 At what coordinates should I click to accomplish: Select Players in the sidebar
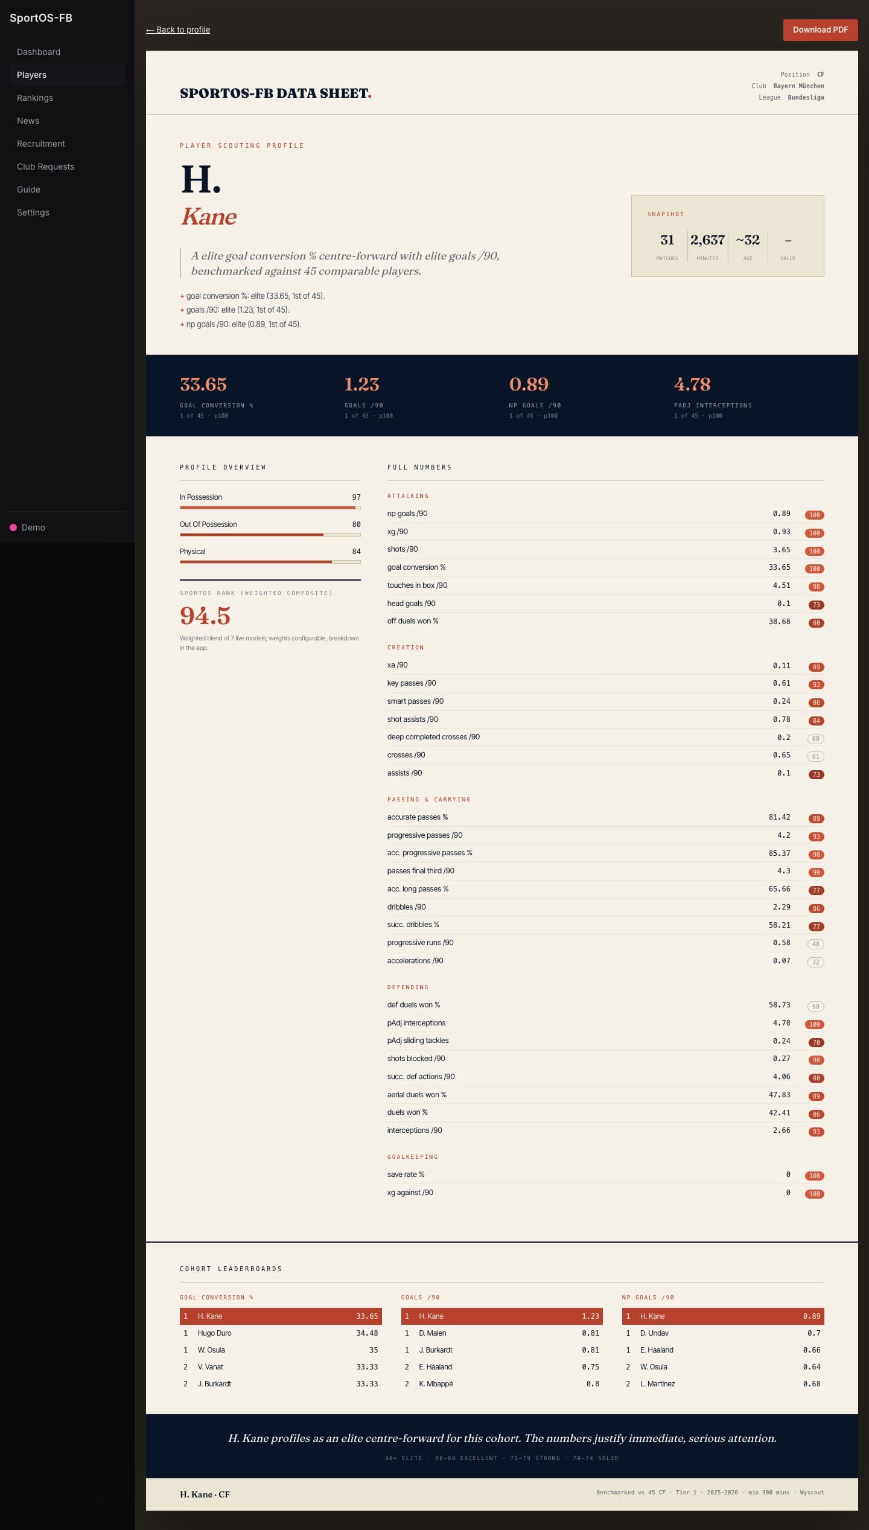pos(67,75)
